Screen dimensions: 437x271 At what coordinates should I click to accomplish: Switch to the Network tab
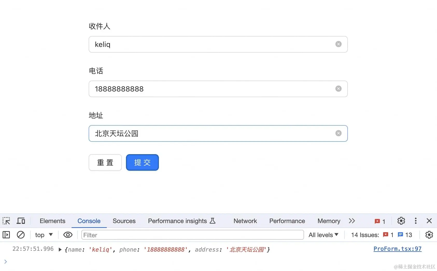tap(245, 221)
